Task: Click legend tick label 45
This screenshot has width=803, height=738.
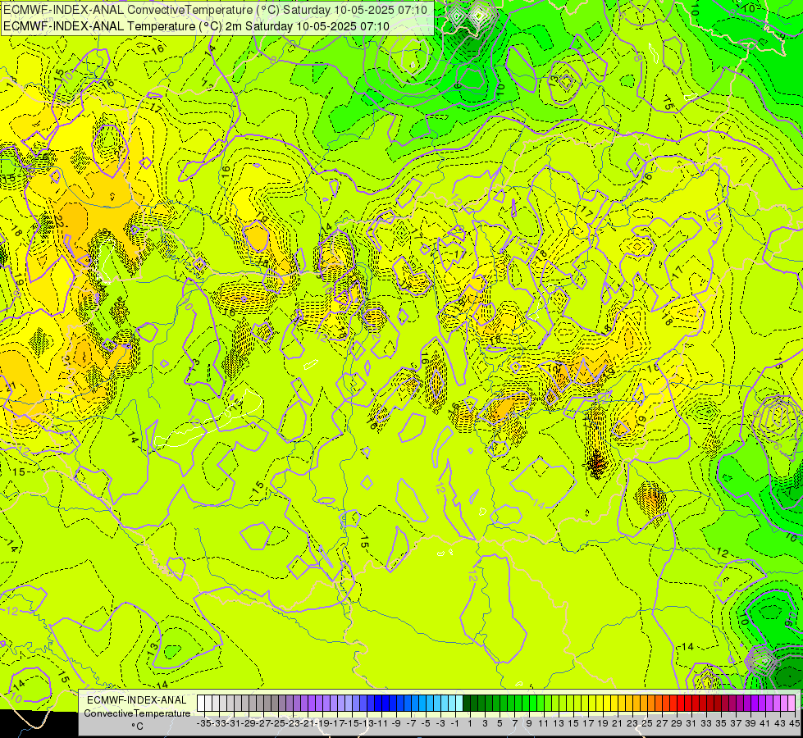Action: pos(794,723)
